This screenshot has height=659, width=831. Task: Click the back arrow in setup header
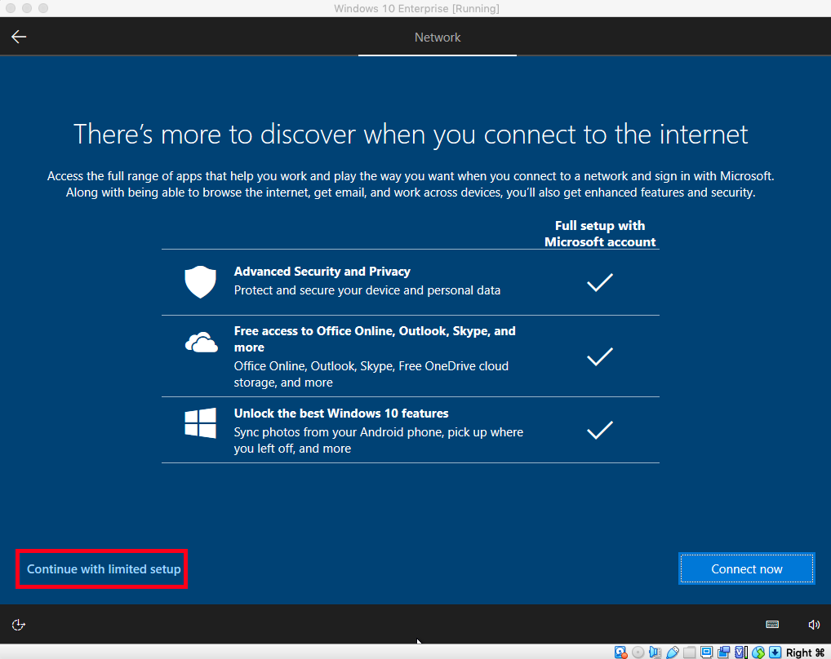19,37
